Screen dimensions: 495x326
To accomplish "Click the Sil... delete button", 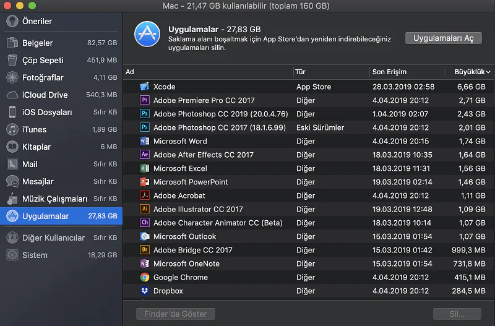I will (x=457, y=314).
